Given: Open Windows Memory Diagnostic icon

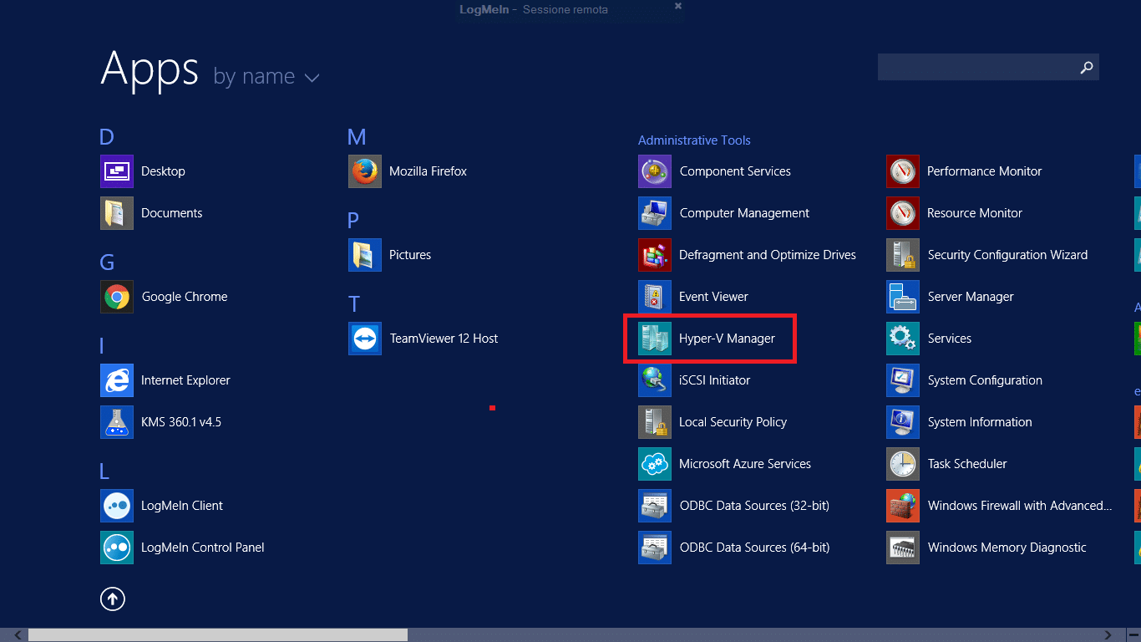Looking at the screenshot, I should [903, 548].
